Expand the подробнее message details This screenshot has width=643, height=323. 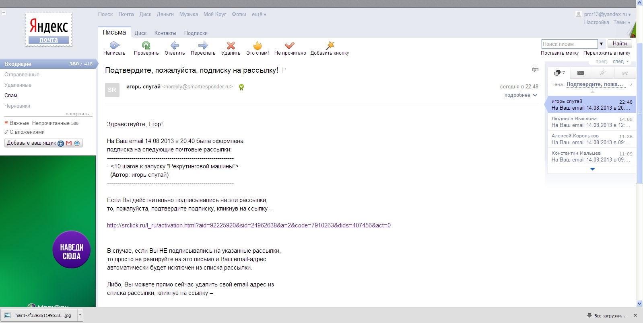[x=521, y=95]
